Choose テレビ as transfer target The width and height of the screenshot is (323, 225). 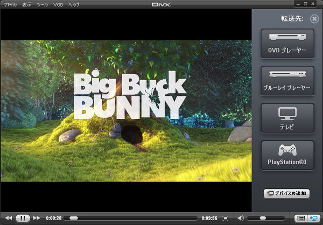point(287,118)
